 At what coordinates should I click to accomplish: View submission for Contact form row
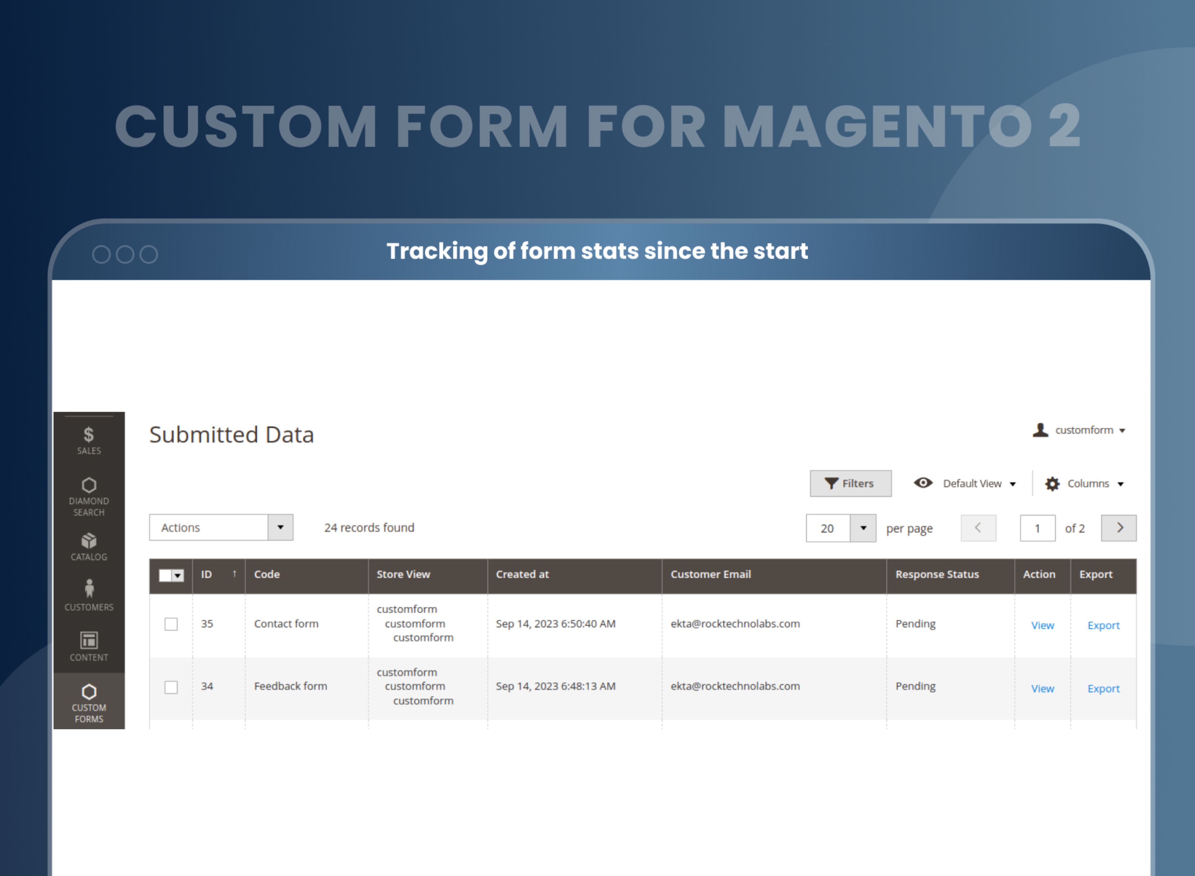1042,625
